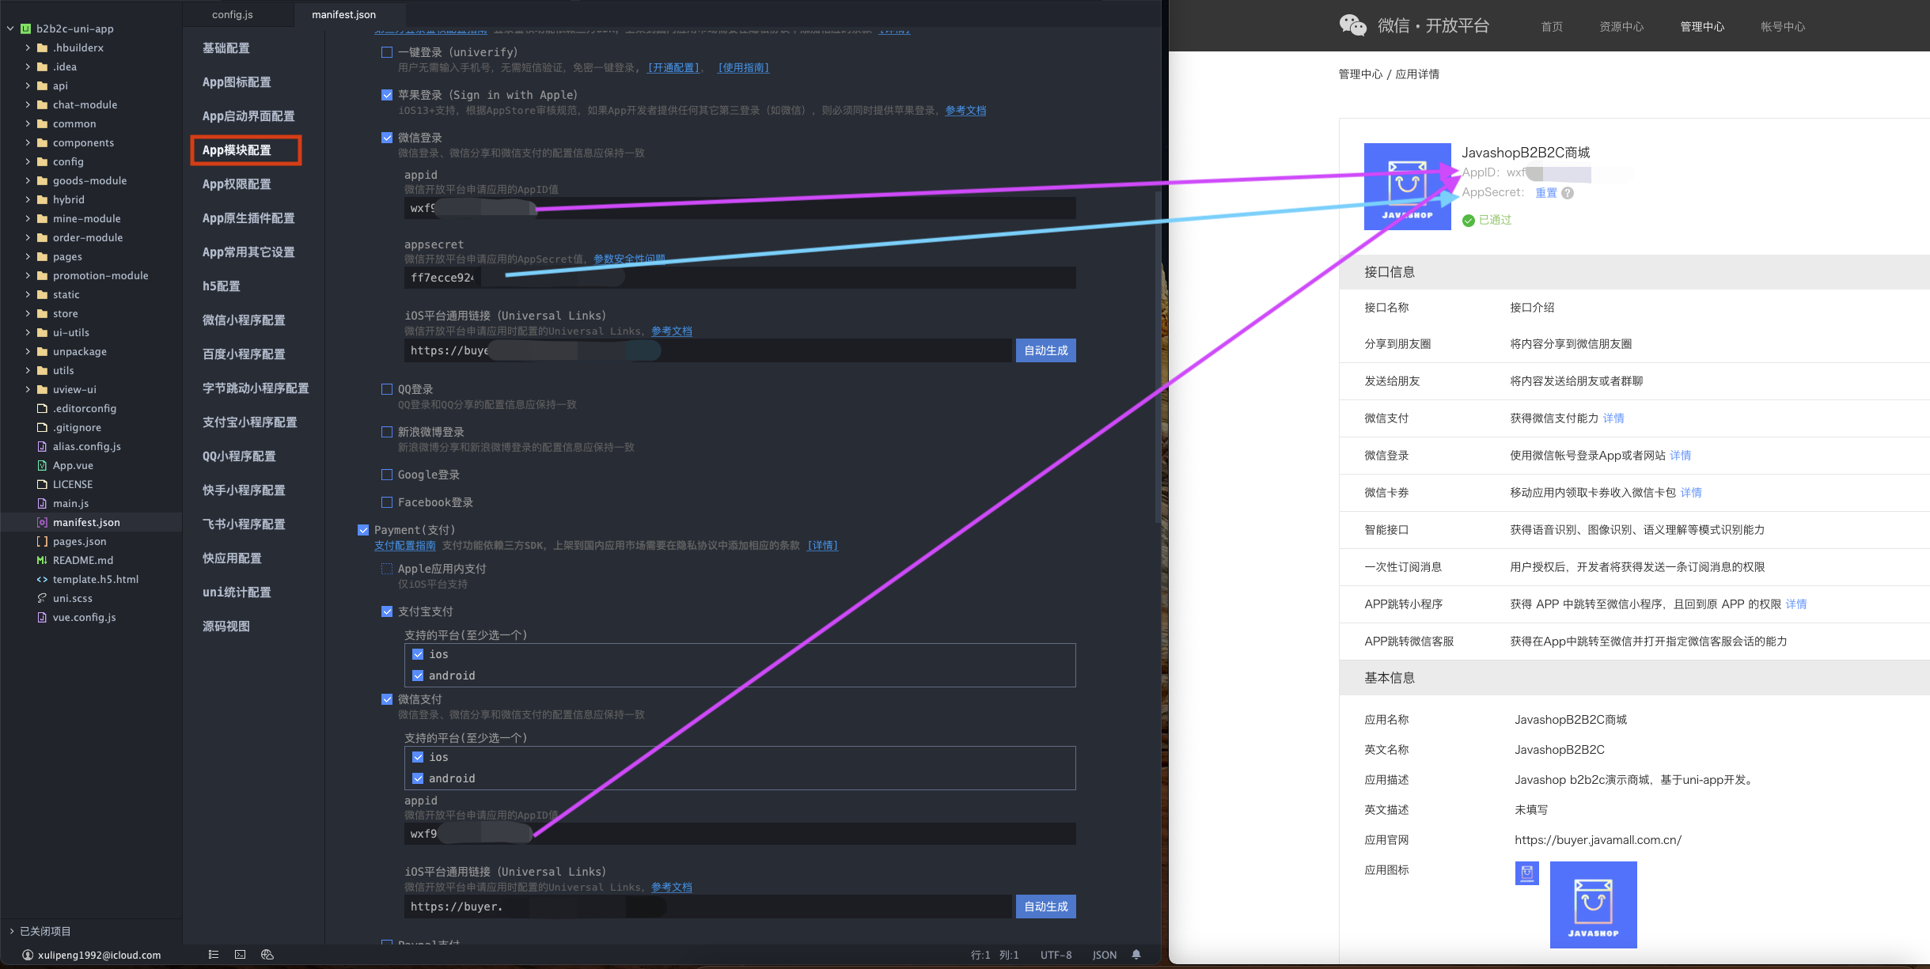The width and height of the screenshot is (1930, 969).
Task: Click 微信支付 appid input field
Action: [740, 834]
